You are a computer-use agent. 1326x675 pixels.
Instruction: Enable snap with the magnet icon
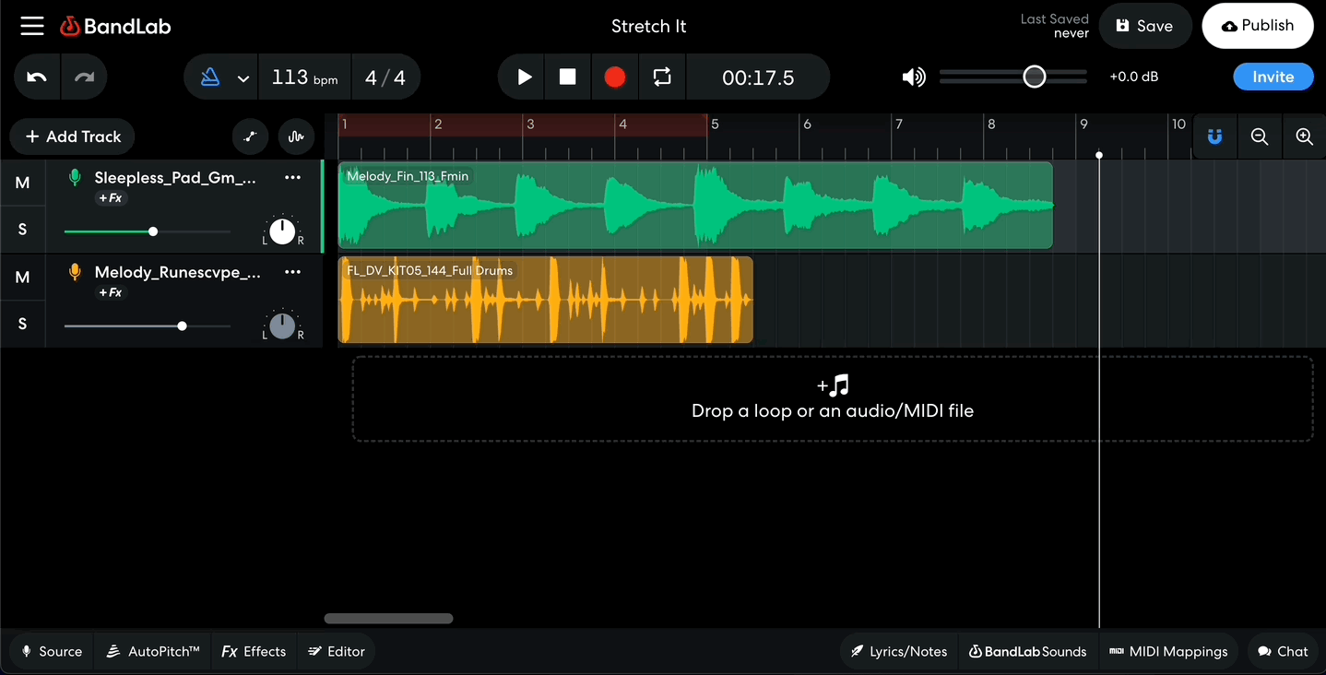(1214, 136)
